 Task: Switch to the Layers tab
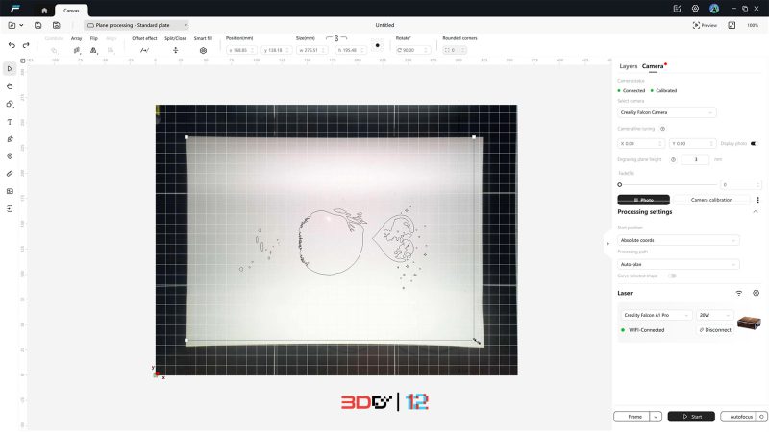point(629,66)
